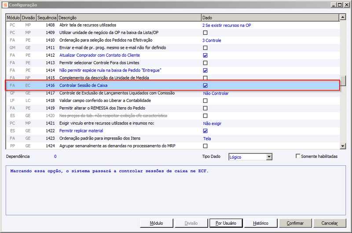
Task: Select row 'Abrir tela de recursos utilizados'
Action: (x=172, y=25)
